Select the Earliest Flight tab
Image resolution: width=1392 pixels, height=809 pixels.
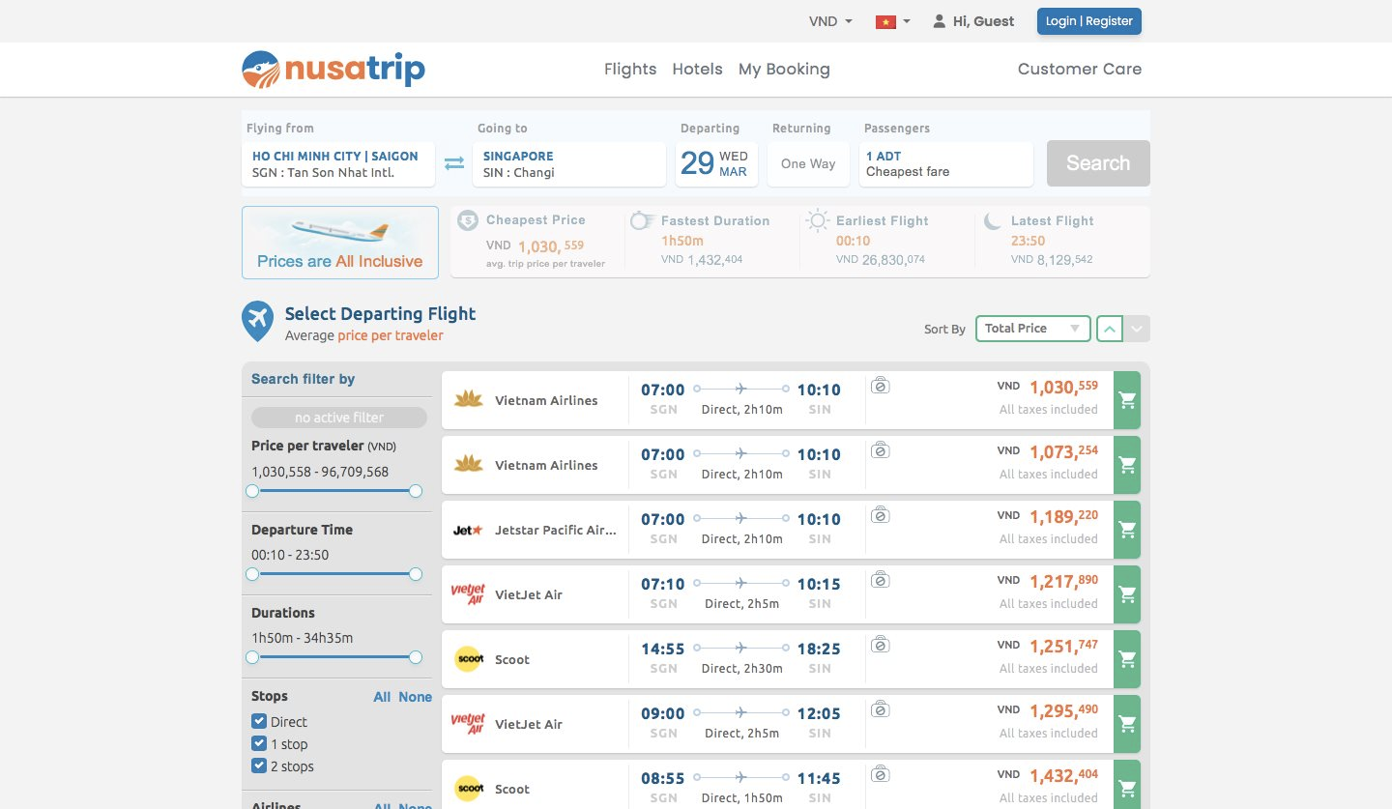click(x=888, y=242)
